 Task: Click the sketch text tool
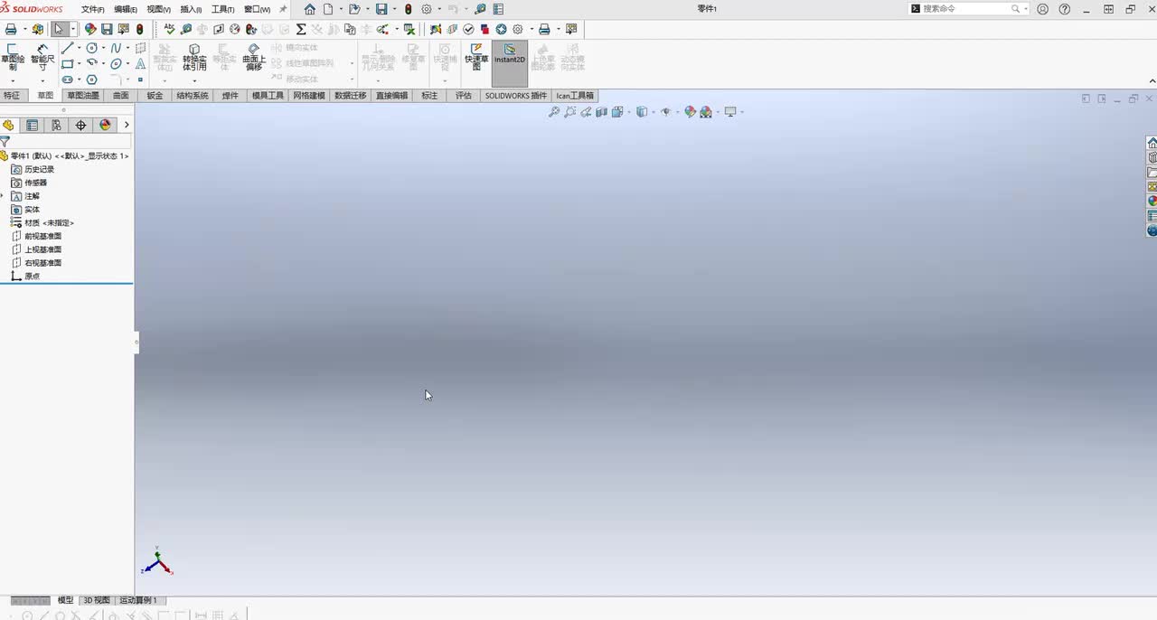tap(140, 64)
